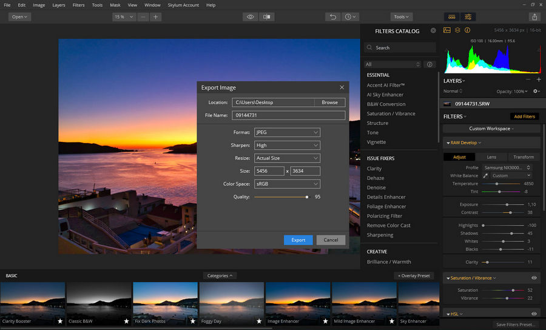The image size is (546, 330).
Task: Open the Custom Workspace selector
Action: pyautogui.click(x=491, y=129)
